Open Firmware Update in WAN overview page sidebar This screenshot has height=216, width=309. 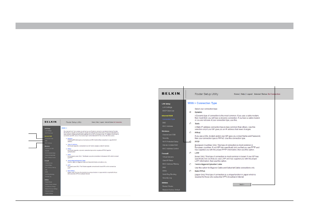coord(49,191)
